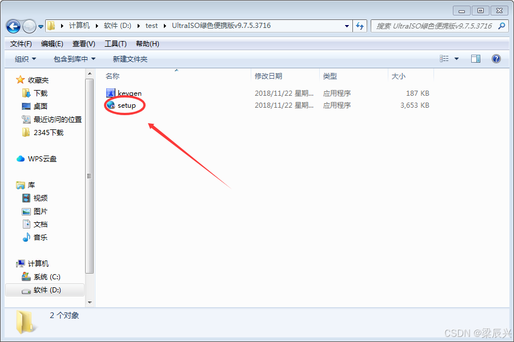This screenshot has width=514, height=342.
Task: Open the address bar history dropdown
Action: point(347,26)
